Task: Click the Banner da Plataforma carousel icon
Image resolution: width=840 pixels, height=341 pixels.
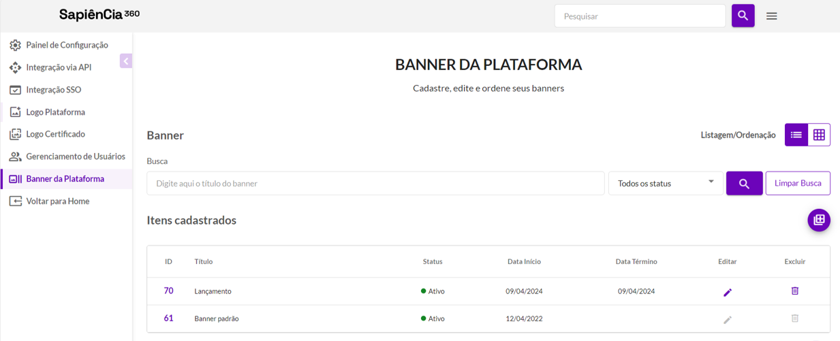Action: (x=15, y=179)
